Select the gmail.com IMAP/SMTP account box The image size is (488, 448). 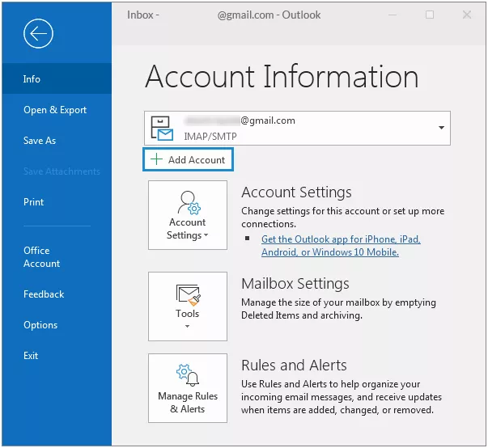[x=297, y=128]
